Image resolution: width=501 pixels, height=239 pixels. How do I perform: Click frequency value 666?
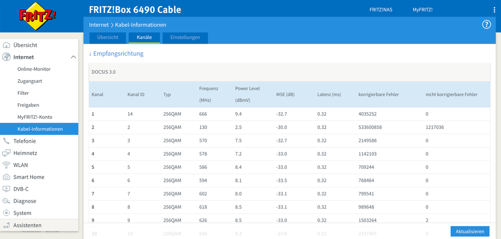tap(203, 114)
